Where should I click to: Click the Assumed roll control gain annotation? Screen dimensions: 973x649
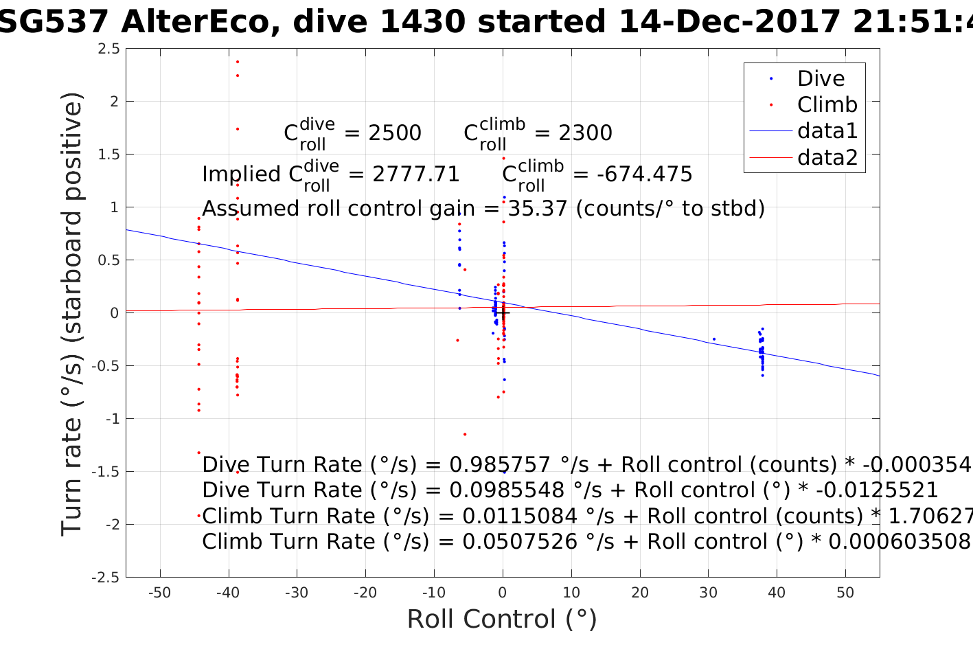tap(483, 208)
